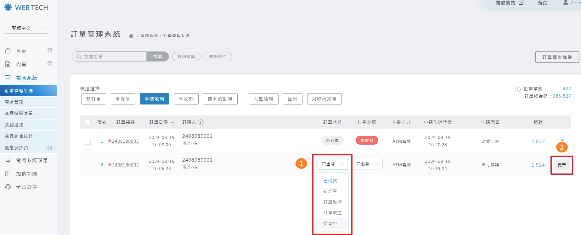Expand the 繁體中文 language dropdown

26,28
